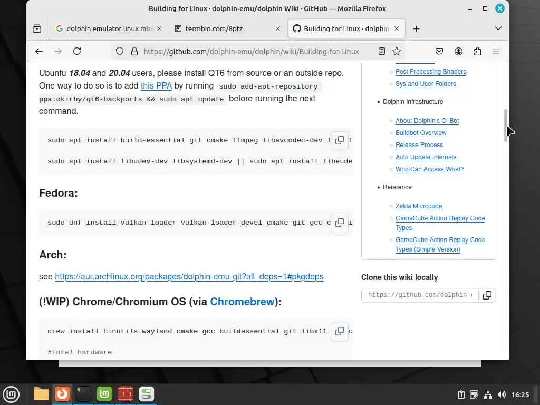Open a new tab
The height and width of the screenshot is (405, 540).
[x=417, y=28]
